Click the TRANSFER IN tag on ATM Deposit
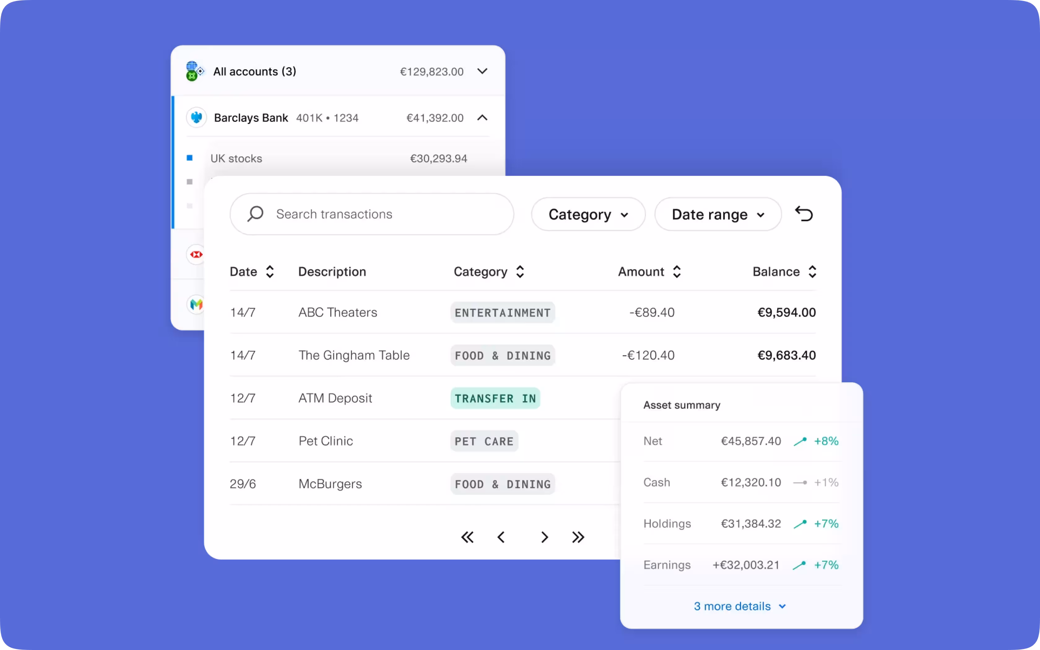1040x650 pixels. point(495,398)
